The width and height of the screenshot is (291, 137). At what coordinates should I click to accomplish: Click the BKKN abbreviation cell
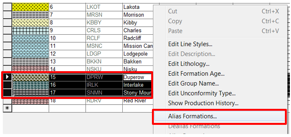point(104,62)
